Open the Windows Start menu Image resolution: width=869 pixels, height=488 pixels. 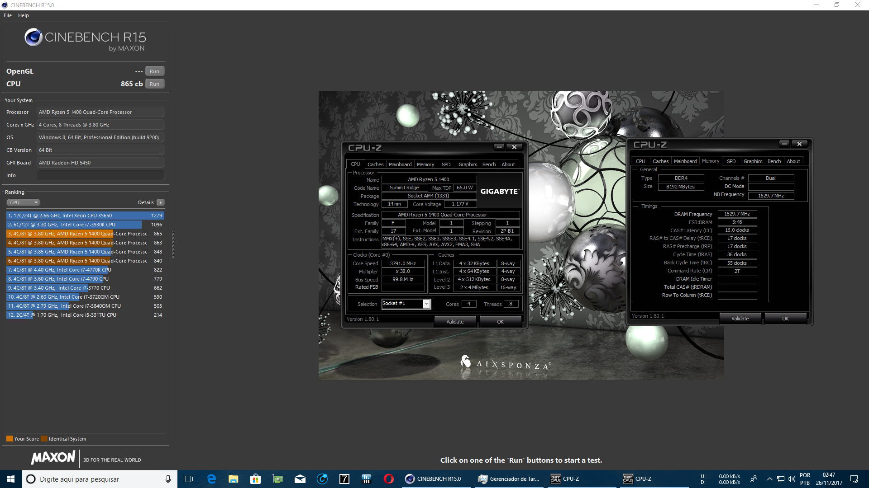coord(11,479)
